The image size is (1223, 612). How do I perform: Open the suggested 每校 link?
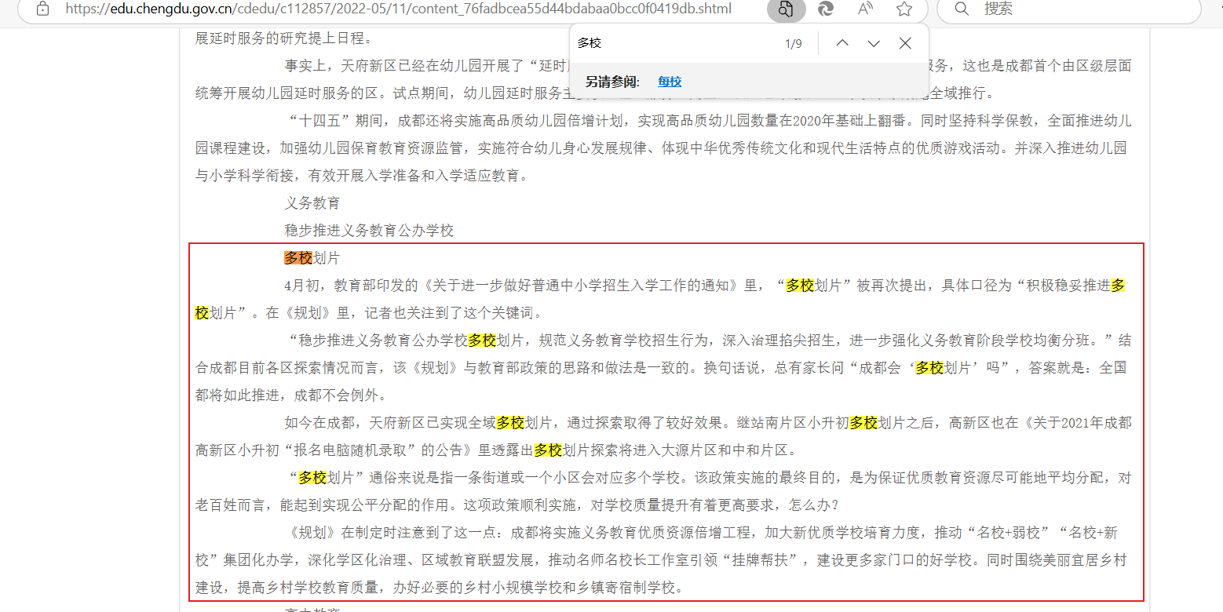[670, 82]
